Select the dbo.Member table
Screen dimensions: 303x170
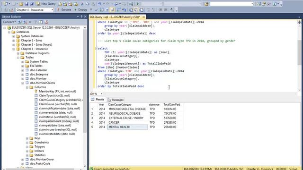point(38,79)
